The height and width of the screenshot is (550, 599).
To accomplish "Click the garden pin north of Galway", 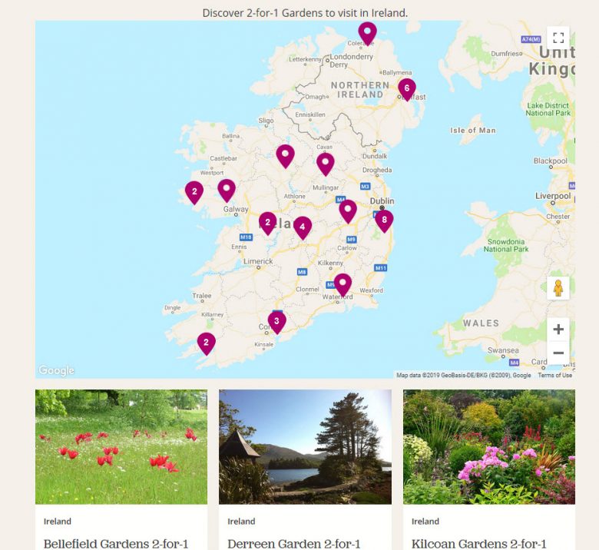I will [x=227, y=191].
